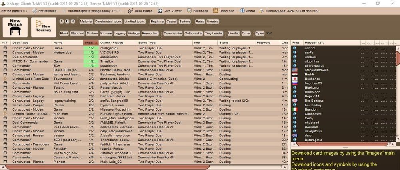Sort by the Game Type column header

click(164, 43)
